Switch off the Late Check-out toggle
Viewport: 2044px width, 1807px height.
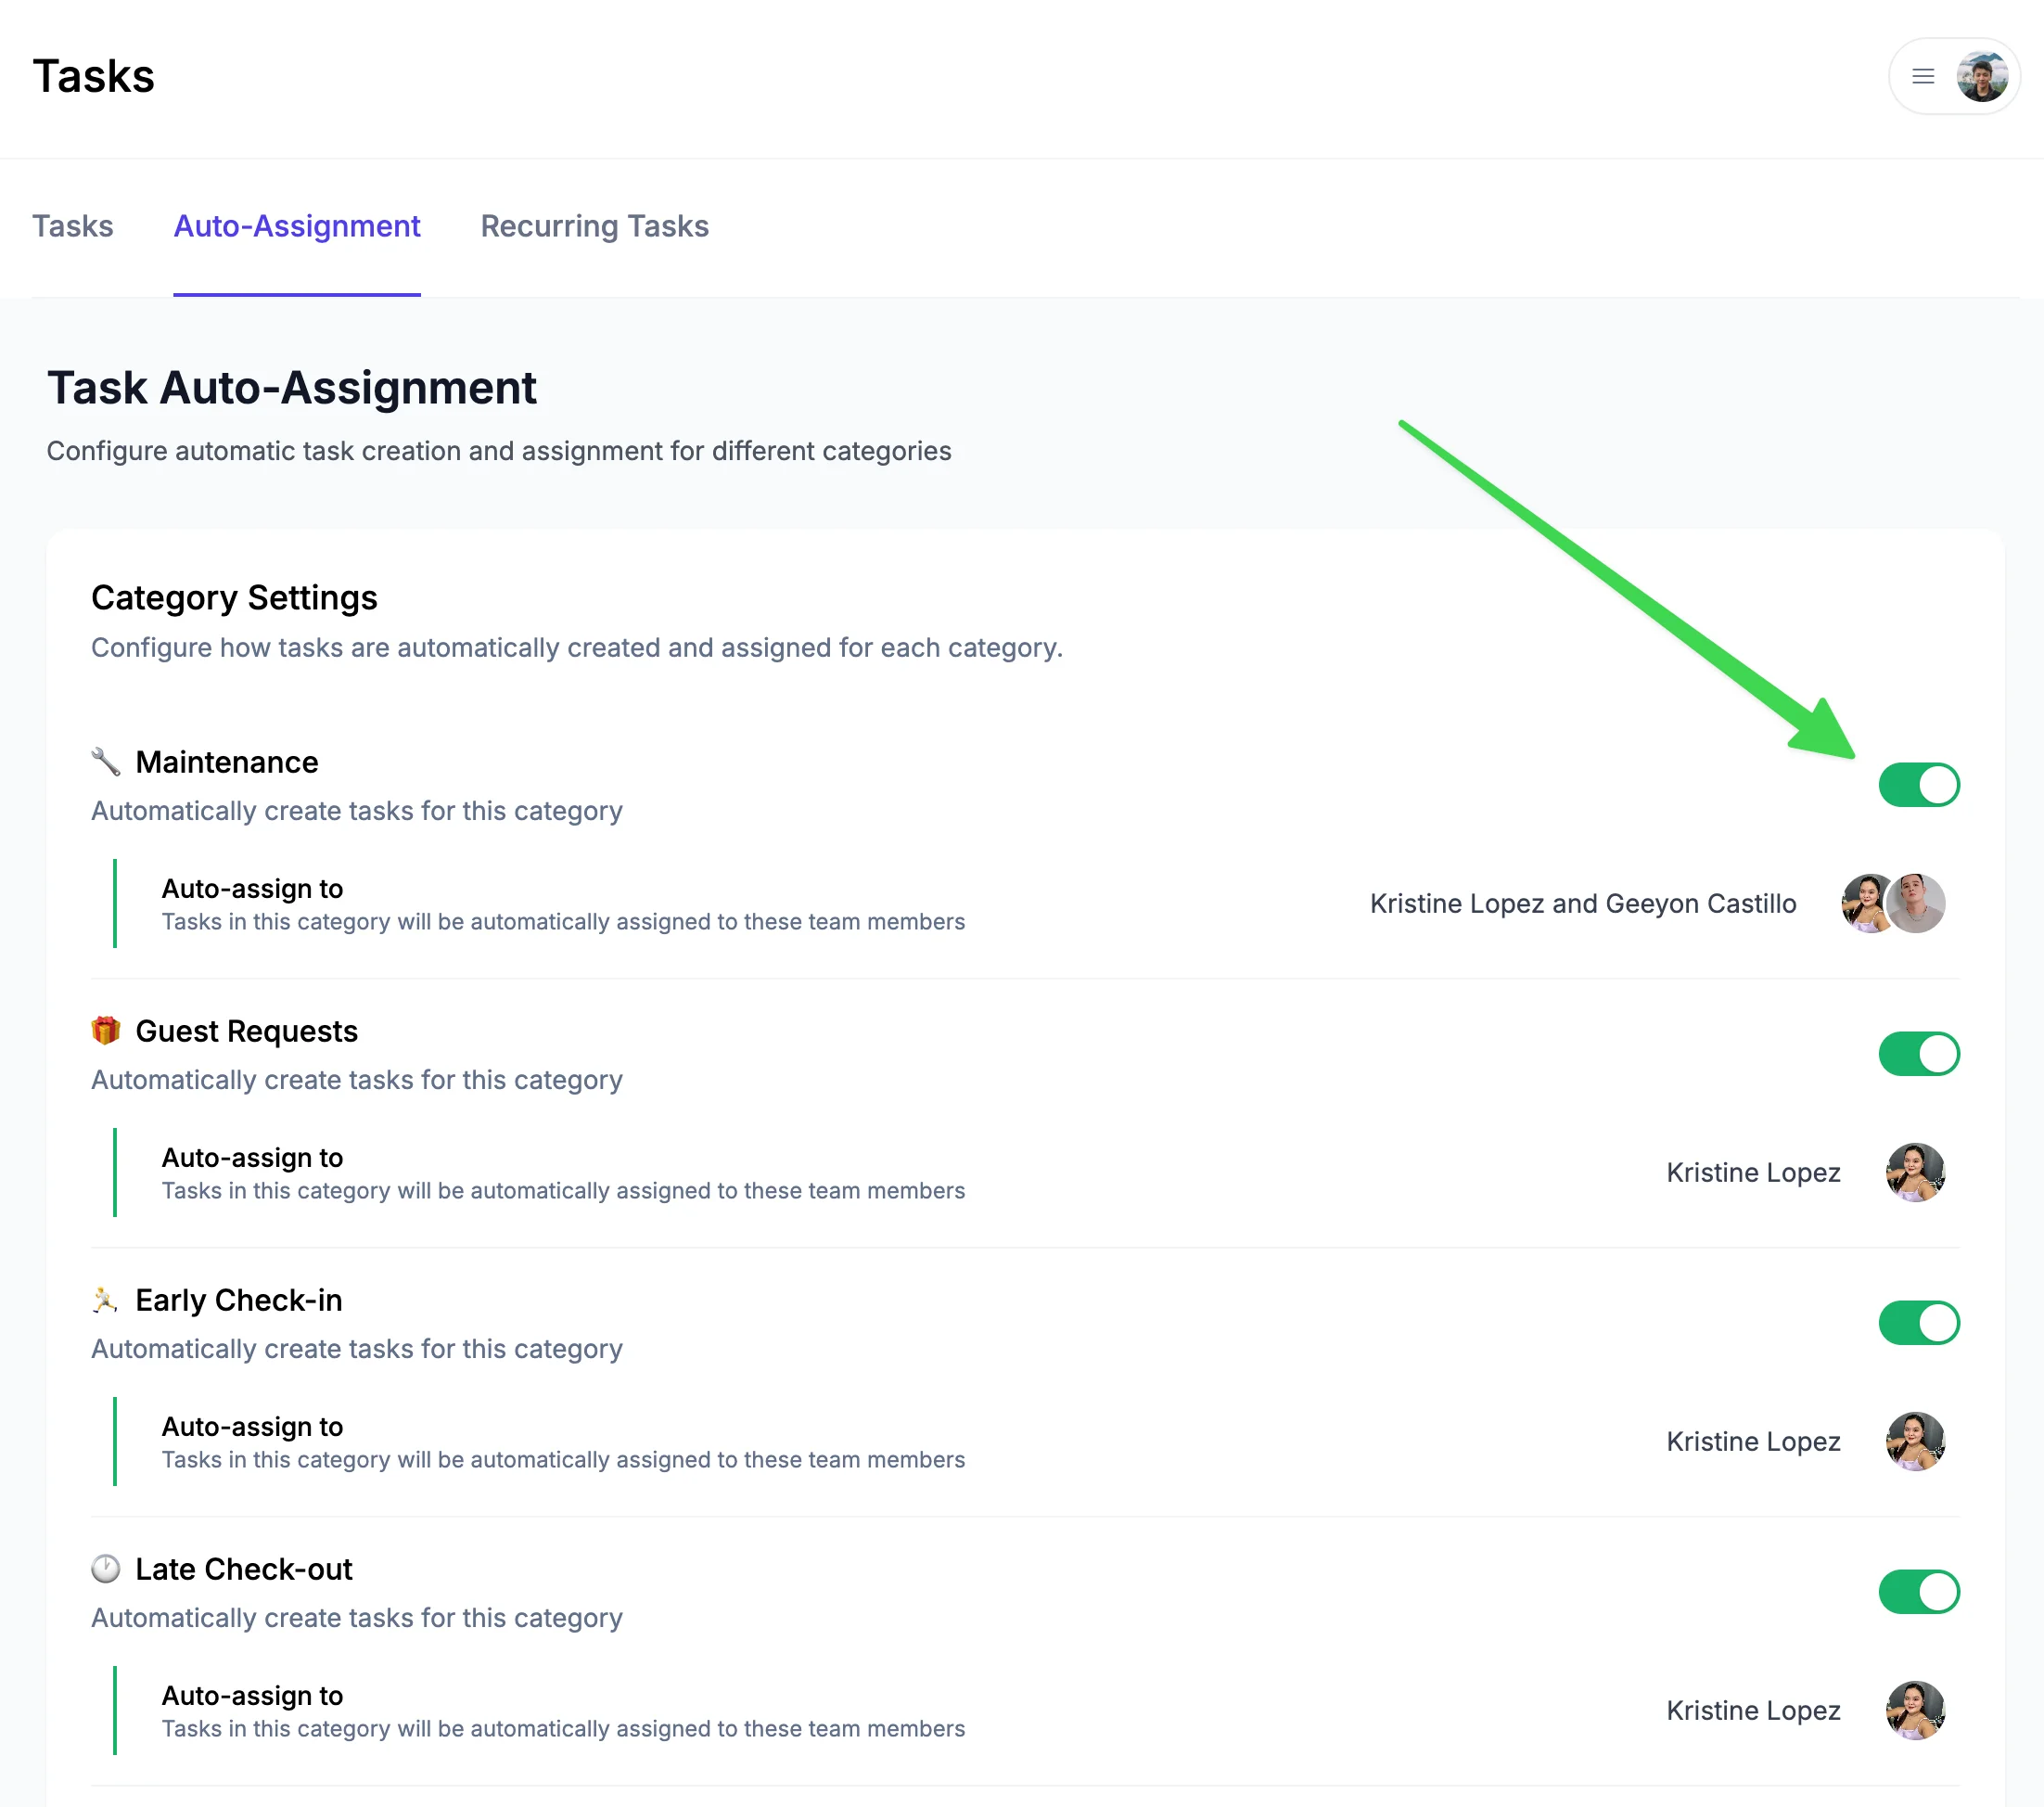pyautogui.click(x=1918, y=1592)
